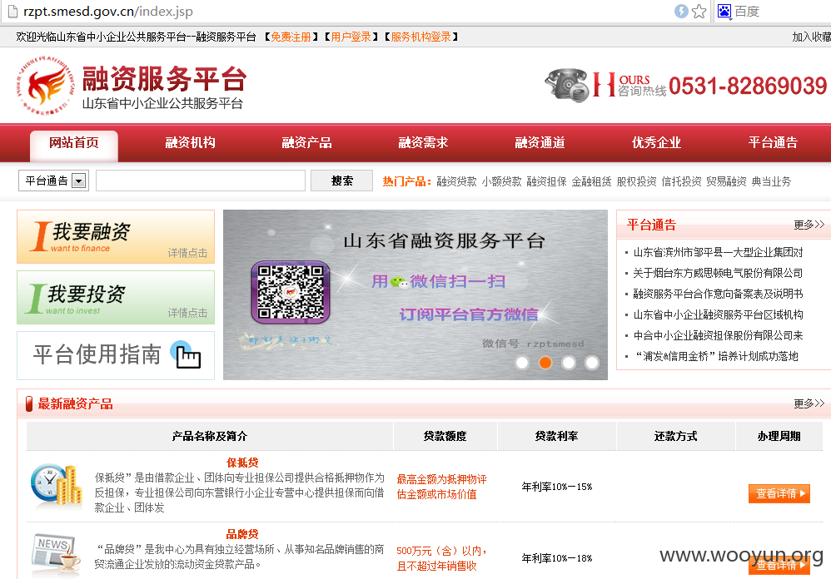
Task: Click the platform phoenix logo
Action: [x=45, y=86]
